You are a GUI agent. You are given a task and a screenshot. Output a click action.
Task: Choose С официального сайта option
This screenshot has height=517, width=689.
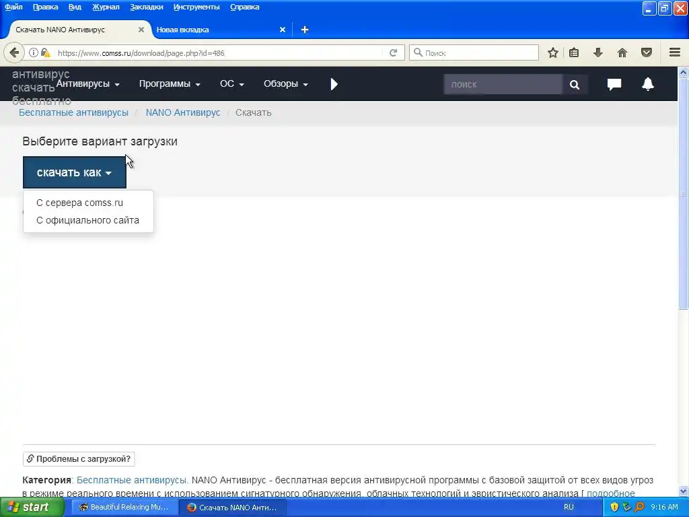click(x=87, y=220)
